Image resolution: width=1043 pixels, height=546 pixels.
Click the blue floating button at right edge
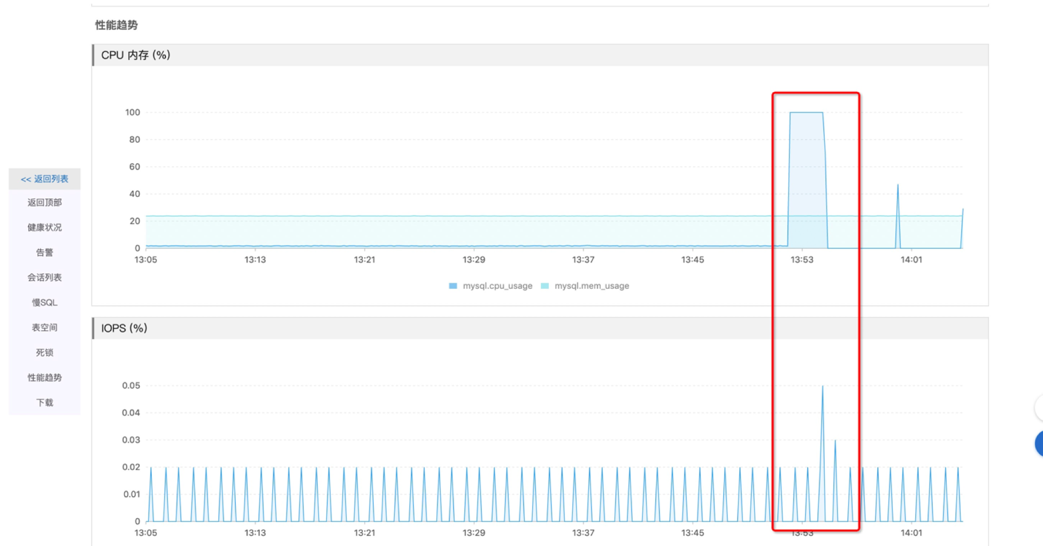pyautogui.click(x=1039, y=443)
